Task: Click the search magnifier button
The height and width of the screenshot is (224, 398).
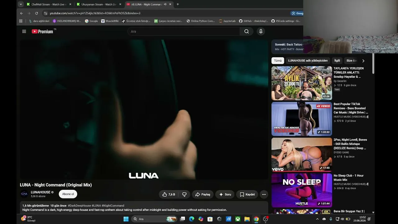Action: click(x=247, y=31)
